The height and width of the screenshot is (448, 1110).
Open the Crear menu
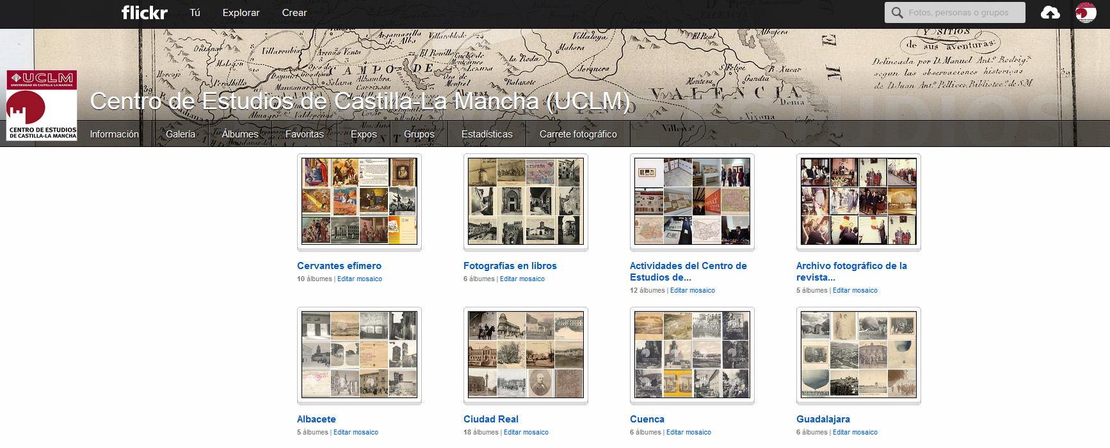(x=294, y=13)
